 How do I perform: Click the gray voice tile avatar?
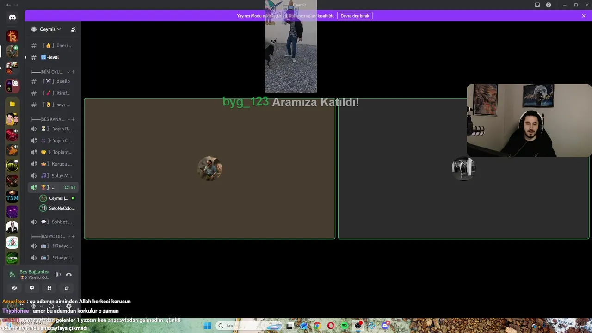click(x=463, y=168)
